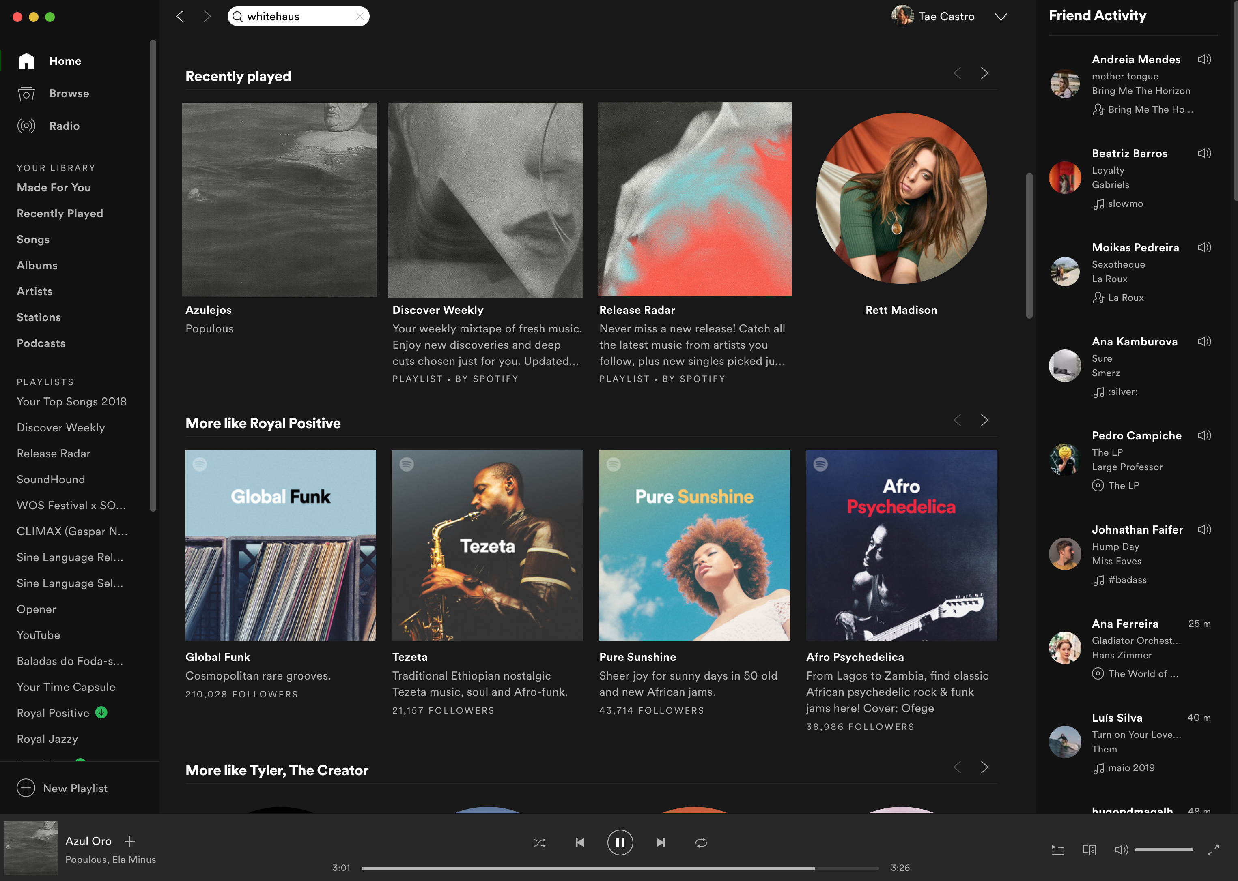Open Pure Sunshine playlist title link

pyautogui.click(x=637, y=658)
